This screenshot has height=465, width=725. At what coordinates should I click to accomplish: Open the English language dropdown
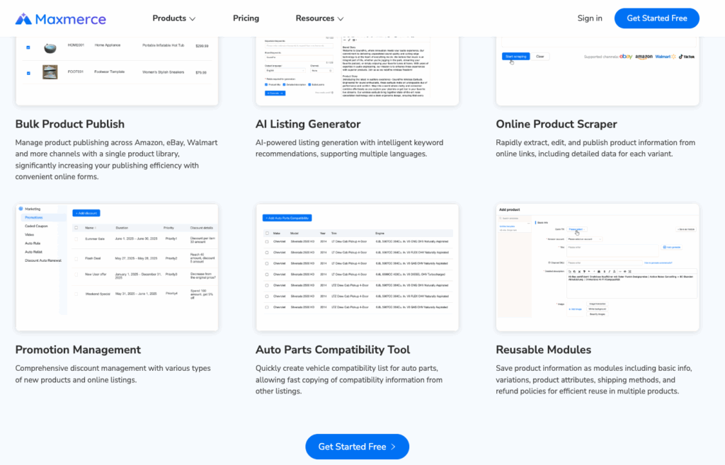[285, 71]
